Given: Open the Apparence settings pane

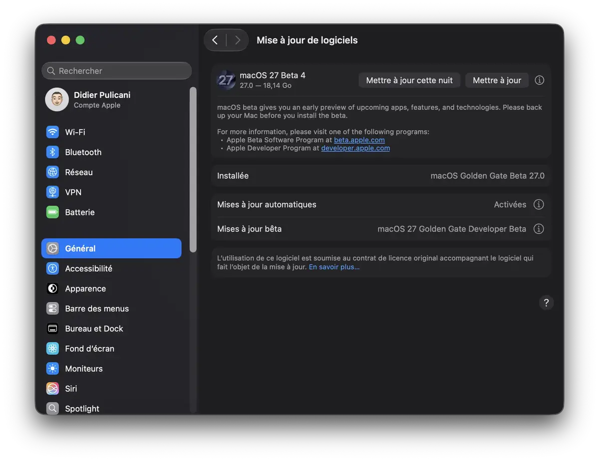Looking at the screenshot, I should coord(111,288).
